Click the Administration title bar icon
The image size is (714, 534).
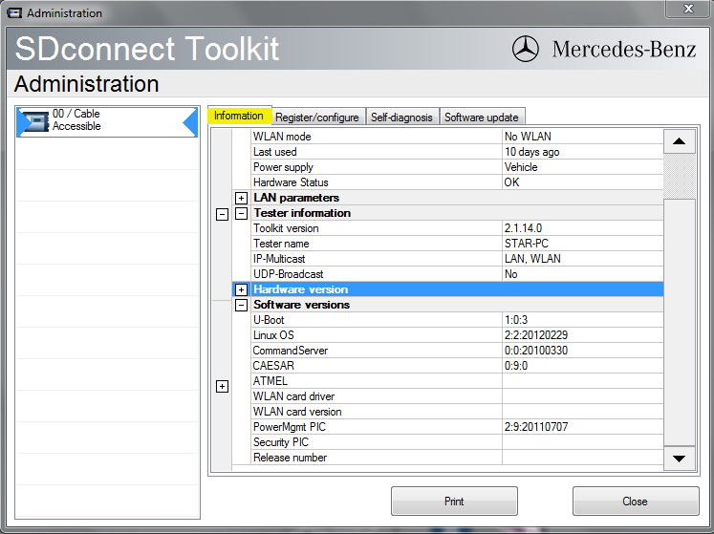coord(14,12)
